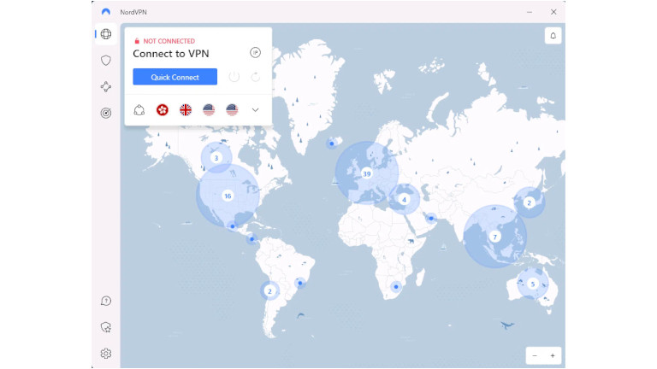Select the recent connection bell-shaped icon

coord(139,110)
